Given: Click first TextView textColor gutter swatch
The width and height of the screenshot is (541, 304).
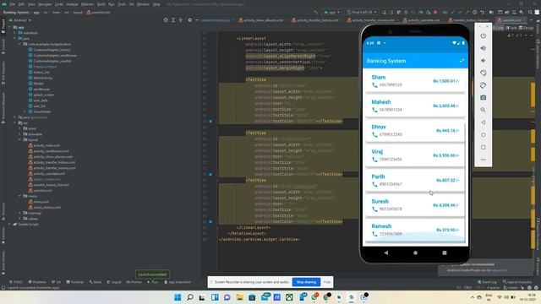Looking at the screenshot, I should tap(210, 122).
